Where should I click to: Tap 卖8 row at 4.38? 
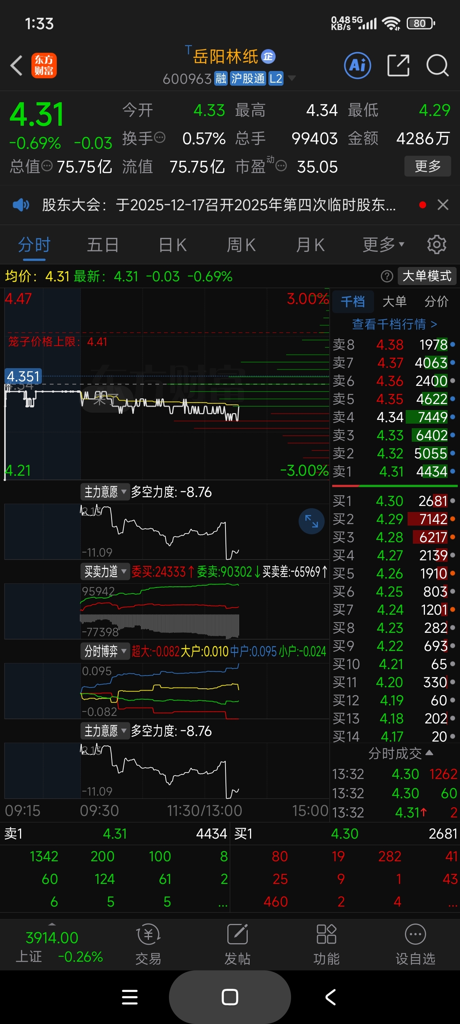394,344
